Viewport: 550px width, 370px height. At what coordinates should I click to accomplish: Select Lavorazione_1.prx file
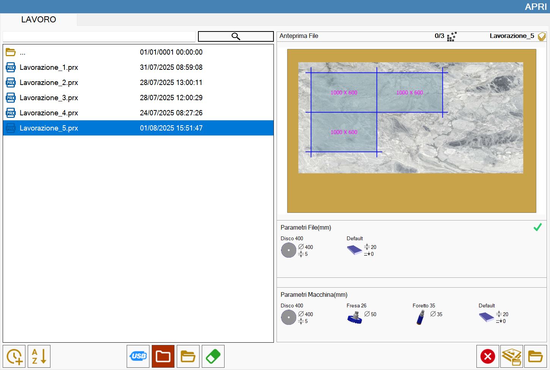coord(138,67)
